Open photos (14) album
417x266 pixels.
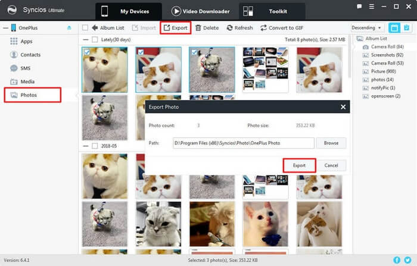[378, 80]
